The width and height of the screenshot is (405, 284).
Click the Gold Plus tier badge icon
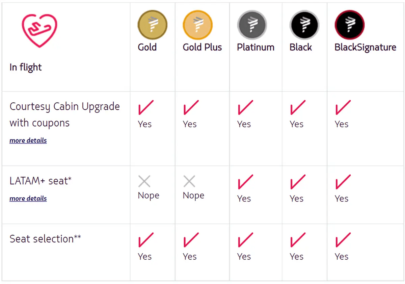pyautogui.click(x=198, y=25)
